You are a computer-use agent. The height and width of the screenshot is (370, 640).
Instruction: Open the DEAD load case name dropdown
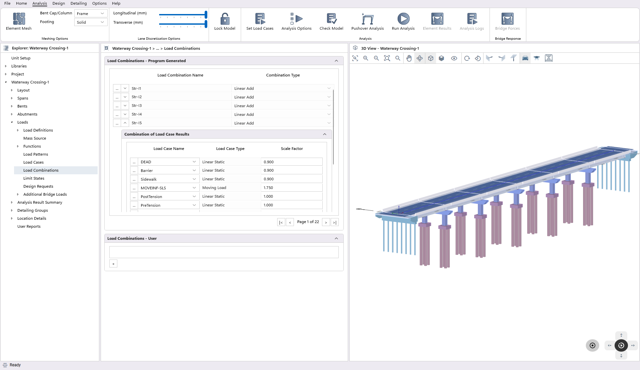tap(194, 162)
